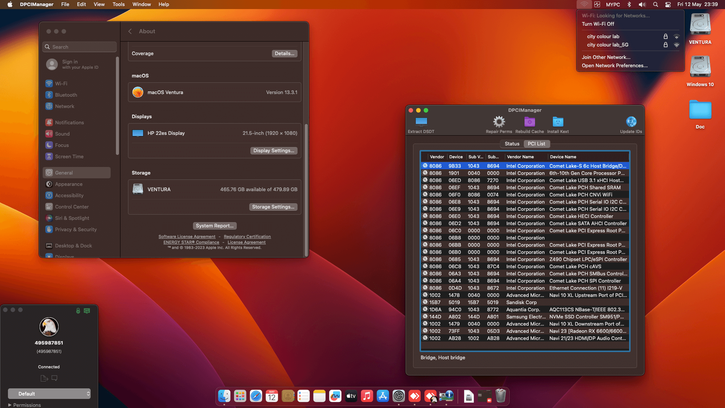
Task: Select the Ethernet Connection (11) I219-V row
Action: point(525,288)
